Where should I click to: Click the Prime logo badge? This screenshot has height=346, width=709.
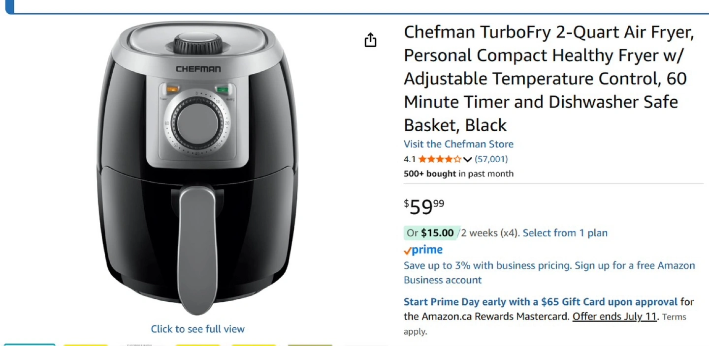point(423,250)
